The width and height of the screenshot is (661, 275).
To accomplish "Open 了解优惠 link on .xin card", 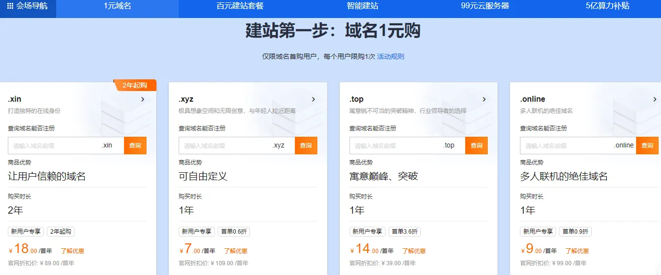I will 73,251.
